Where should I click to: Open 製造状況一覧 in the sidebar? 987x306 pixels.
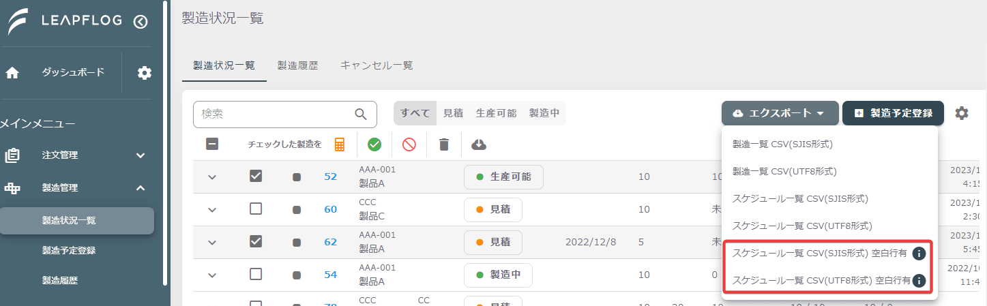coord(77,221)
